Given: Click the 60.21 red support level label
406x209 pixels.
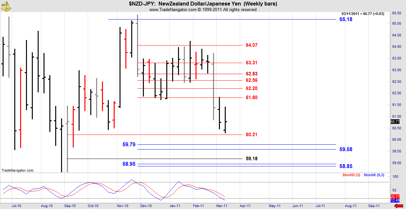Looking at the screenshot, I should [x=251, y=135].
